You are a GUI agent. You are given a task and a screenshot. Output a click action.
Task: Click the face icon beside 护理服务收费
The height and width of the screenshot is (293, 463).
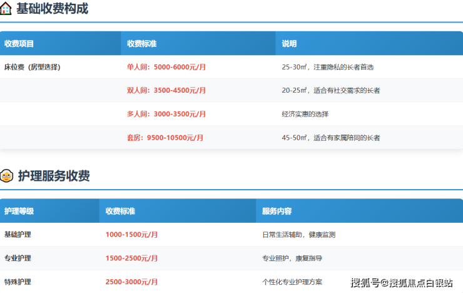7,177
